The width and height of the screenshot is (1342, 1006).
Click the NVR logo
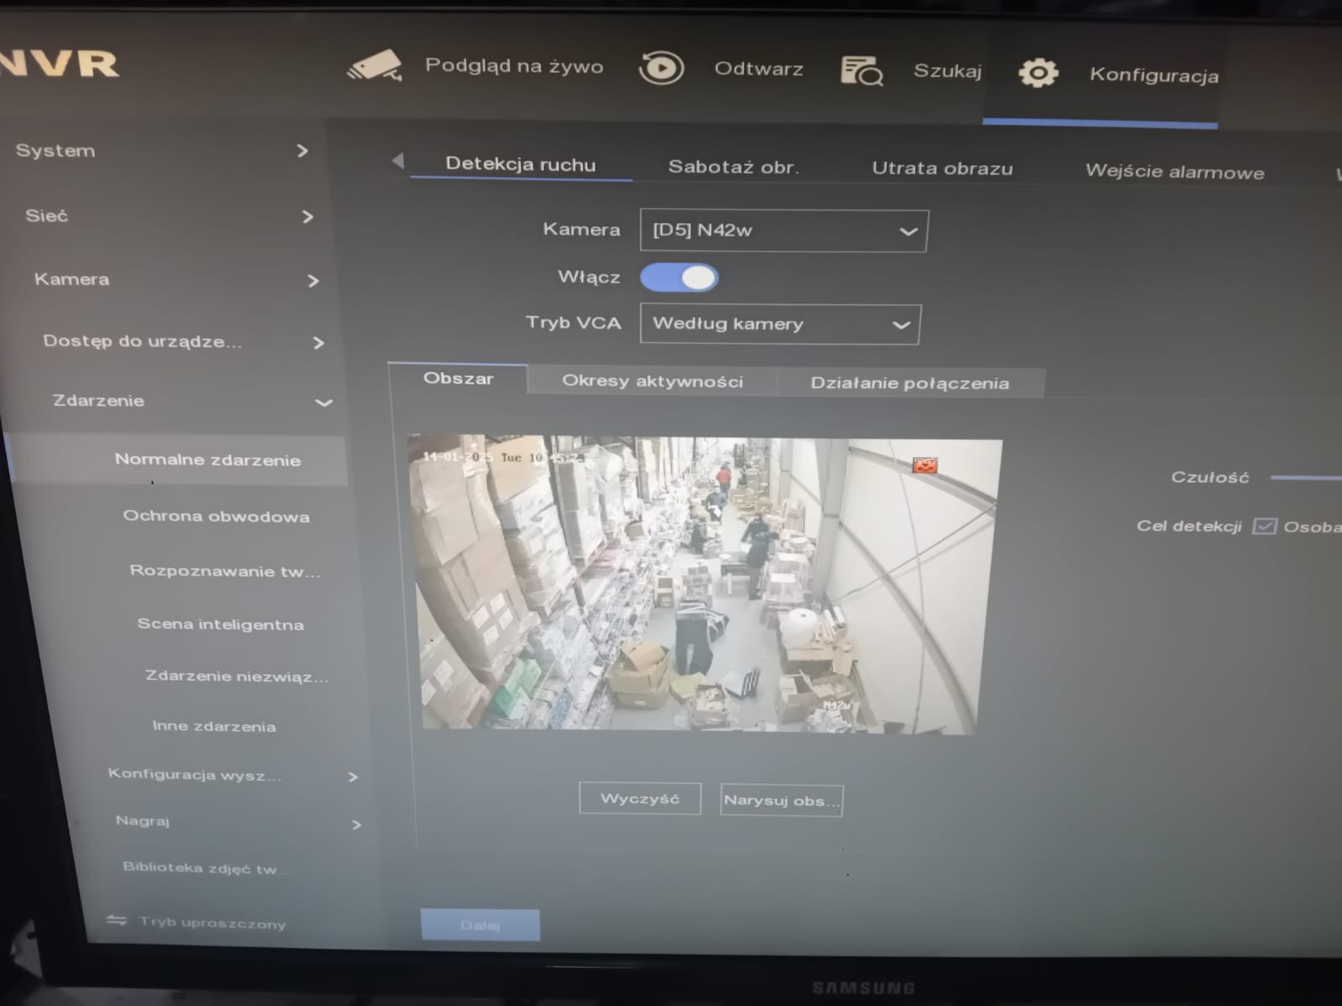59,63
